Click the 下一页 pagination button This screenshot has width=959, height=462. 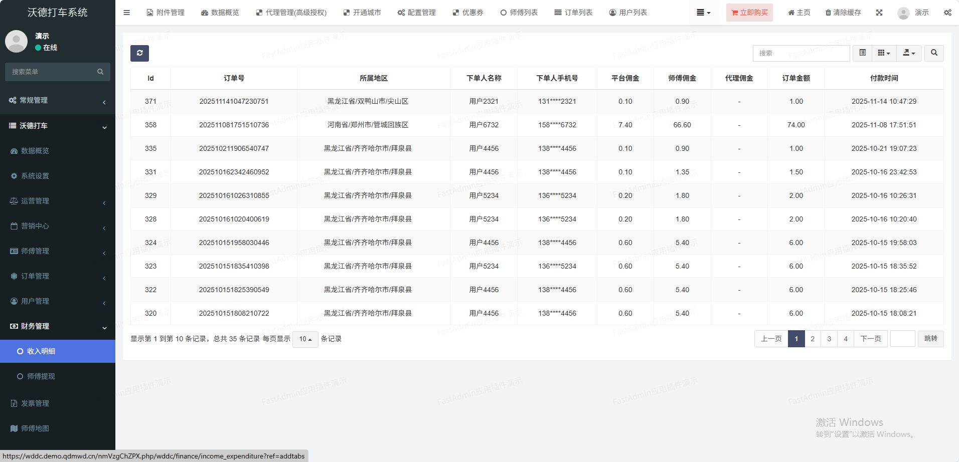pyautogui.click(x=870, y=339)
